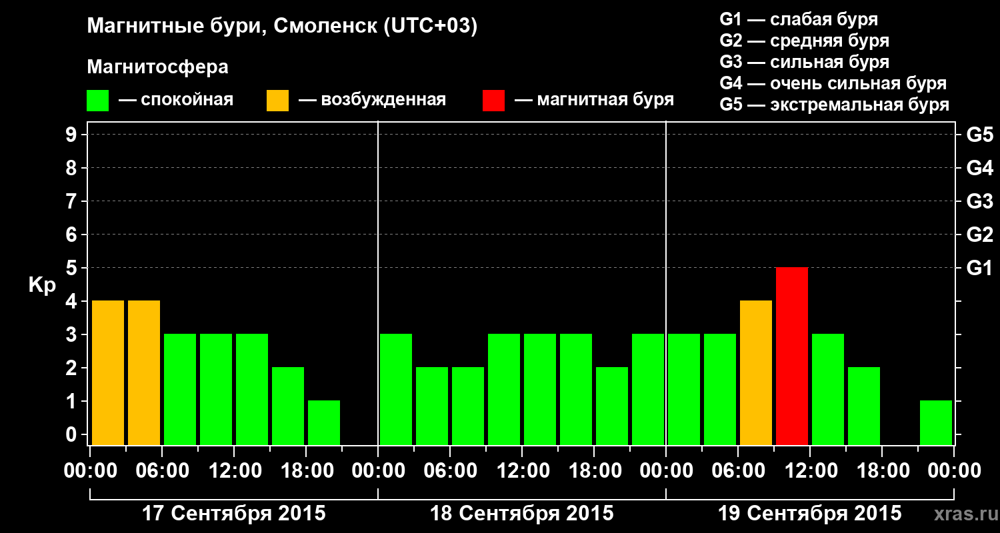Click the title 'Магнитные бури, Смоленск (UTC+03)'
The height and width of the screenshot is (533, 1000).
pos(283,27)
